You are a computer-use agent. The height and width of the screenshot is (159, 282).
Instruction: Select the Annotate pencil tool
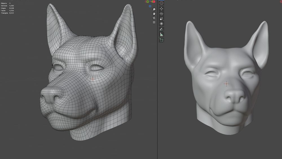click(x=162, y=29)
